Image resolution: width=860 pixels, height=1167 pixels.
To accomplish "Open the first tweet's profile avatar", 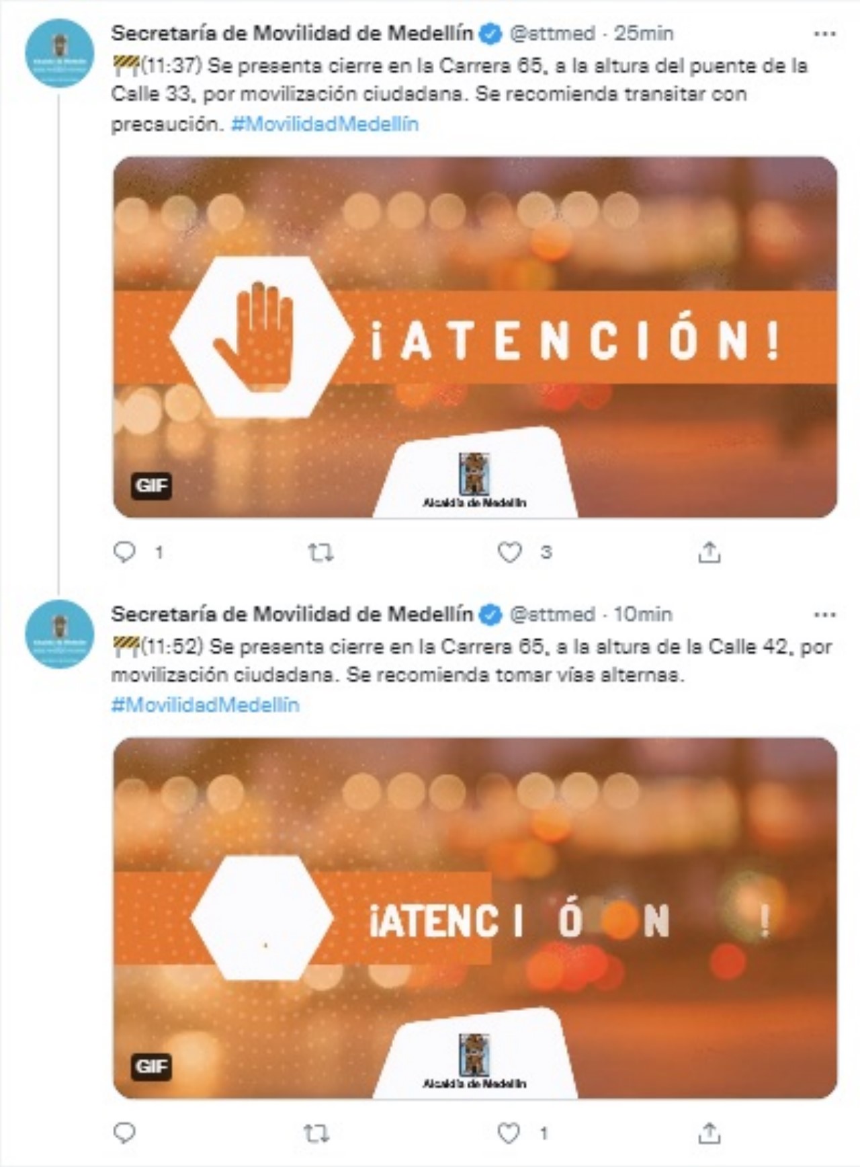I will click(59, 52).
